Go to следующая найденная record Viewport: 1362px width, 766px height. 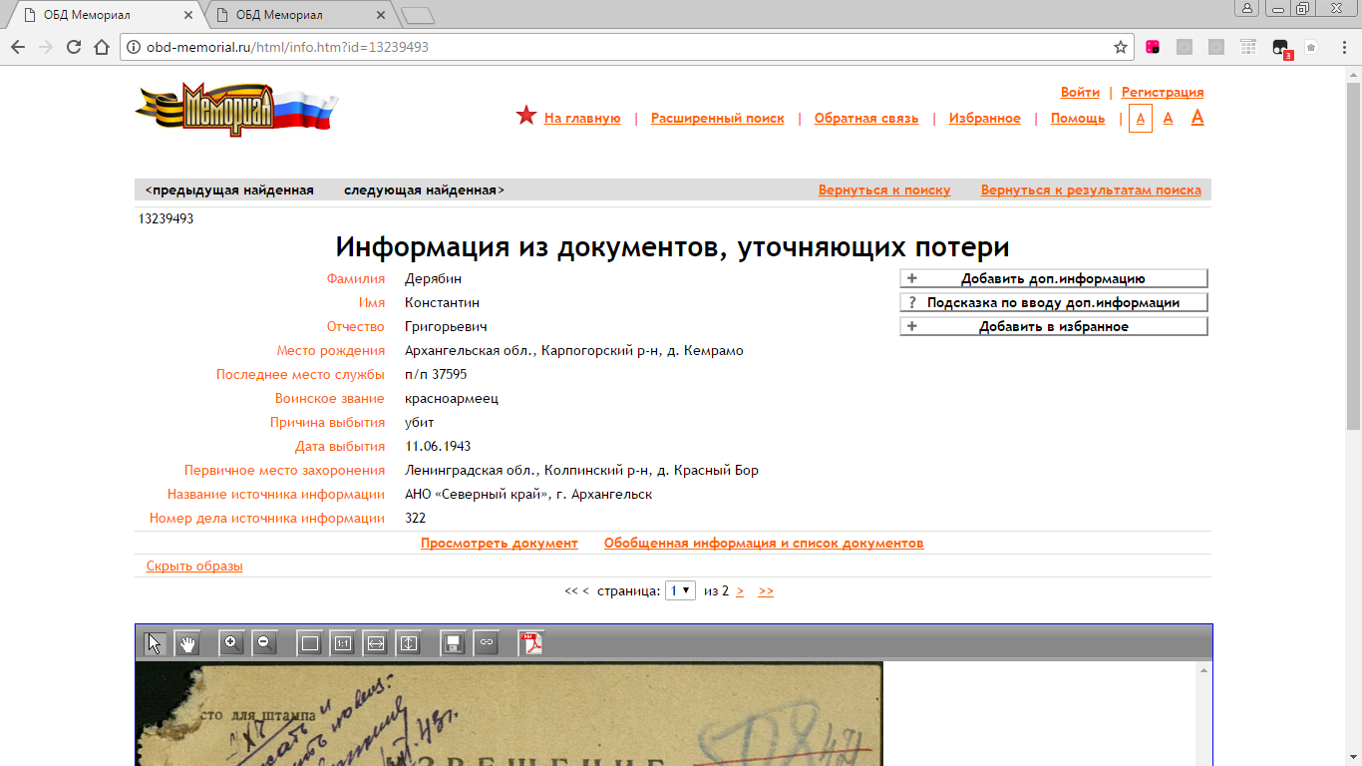(x=424, y=190)
